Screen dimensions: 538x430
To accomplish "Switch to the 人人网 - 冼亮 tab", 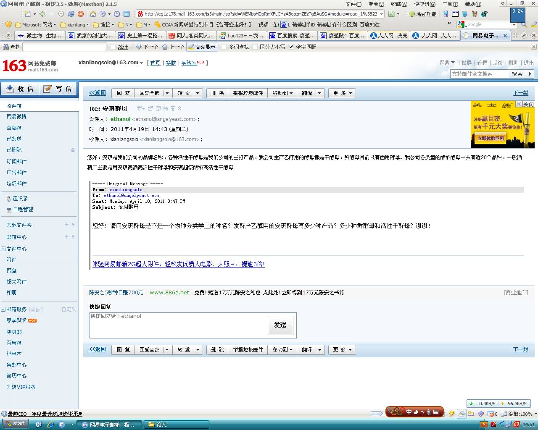I will pos(389,36).
